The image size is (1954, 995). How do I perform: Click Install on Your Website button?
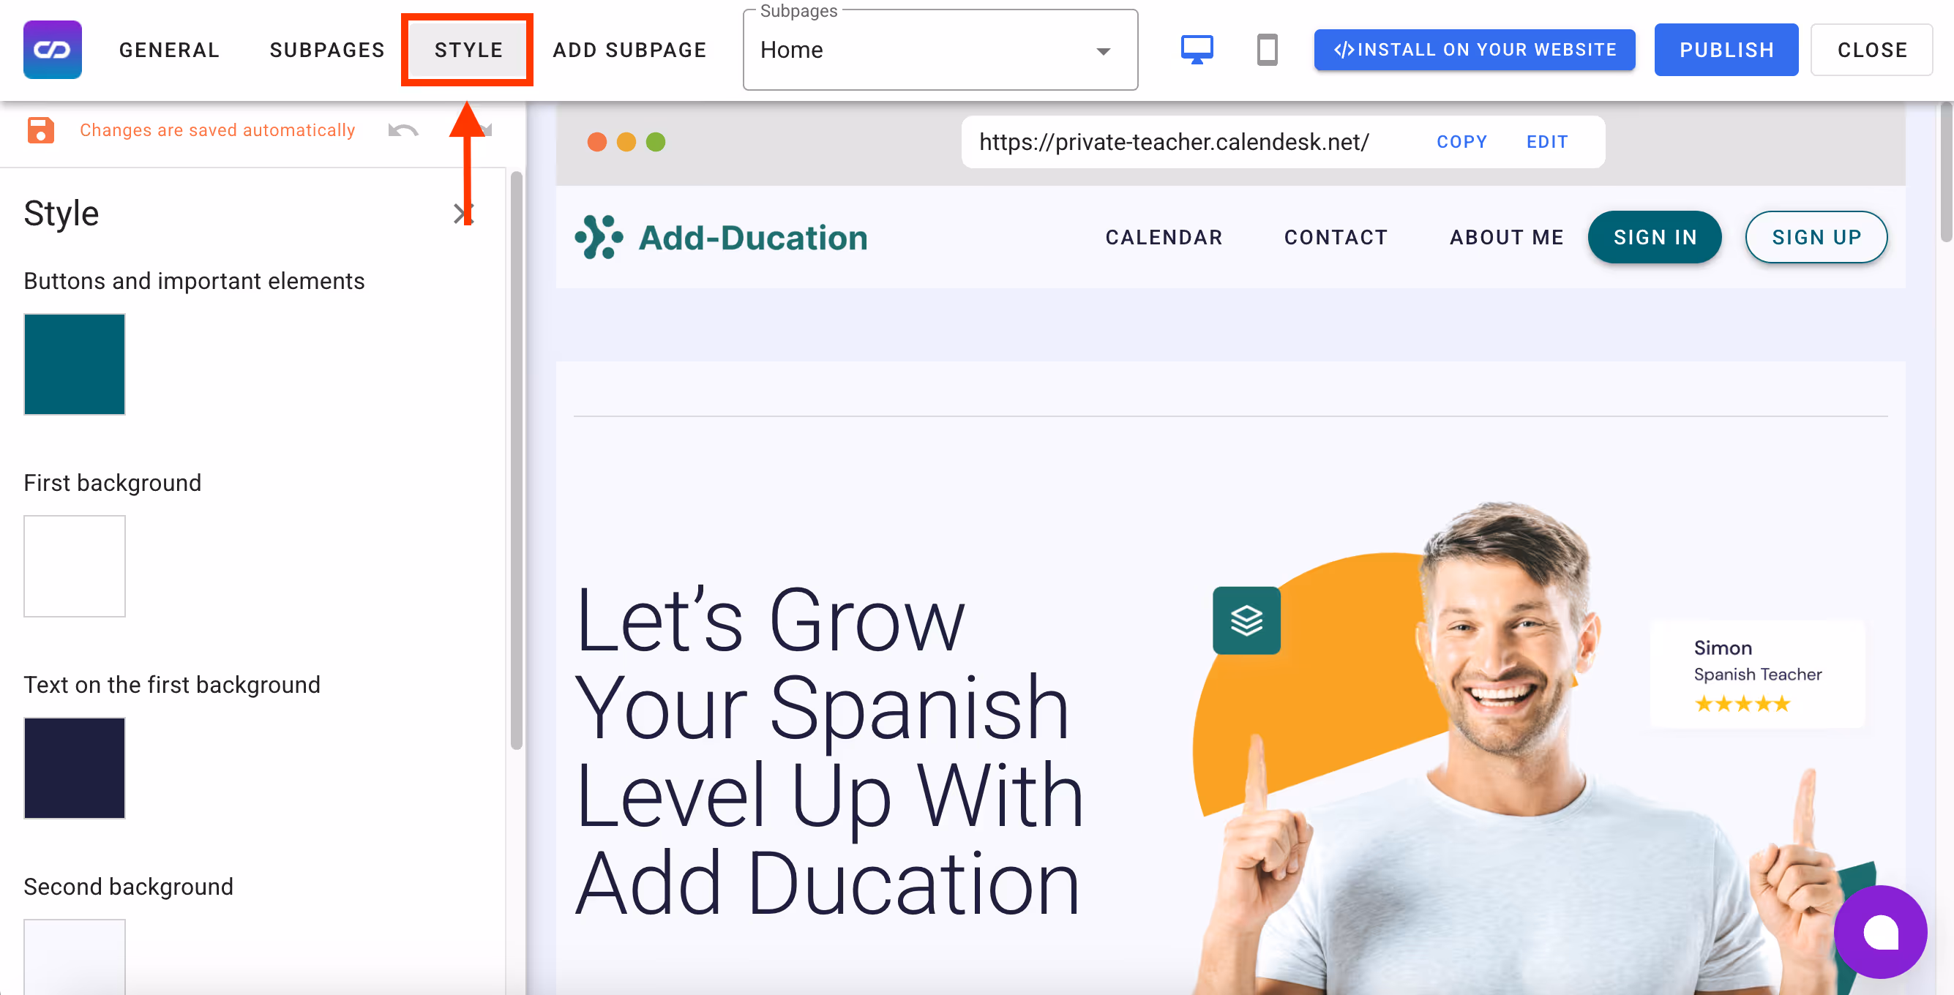coord(1474,50)
